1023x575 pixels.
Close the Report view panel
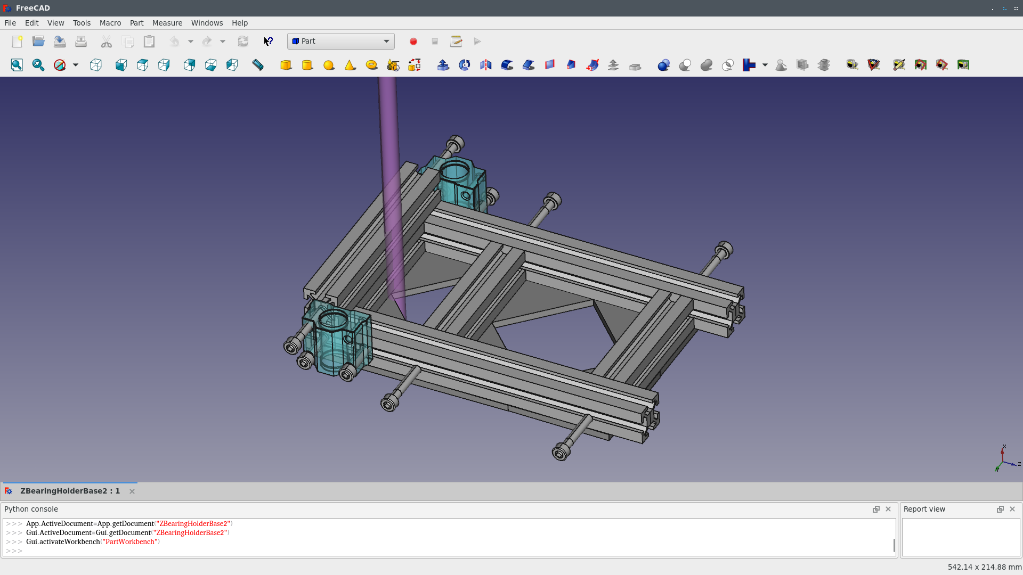[x=1012, y=509]
